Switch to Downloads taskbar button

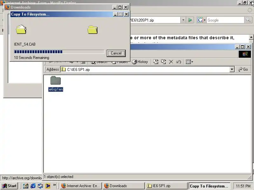(x=124, y=186)
